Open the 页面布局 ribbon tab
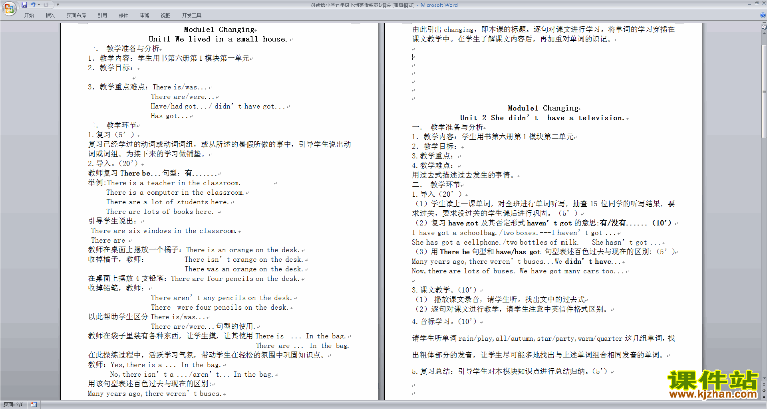 [76, 16]
